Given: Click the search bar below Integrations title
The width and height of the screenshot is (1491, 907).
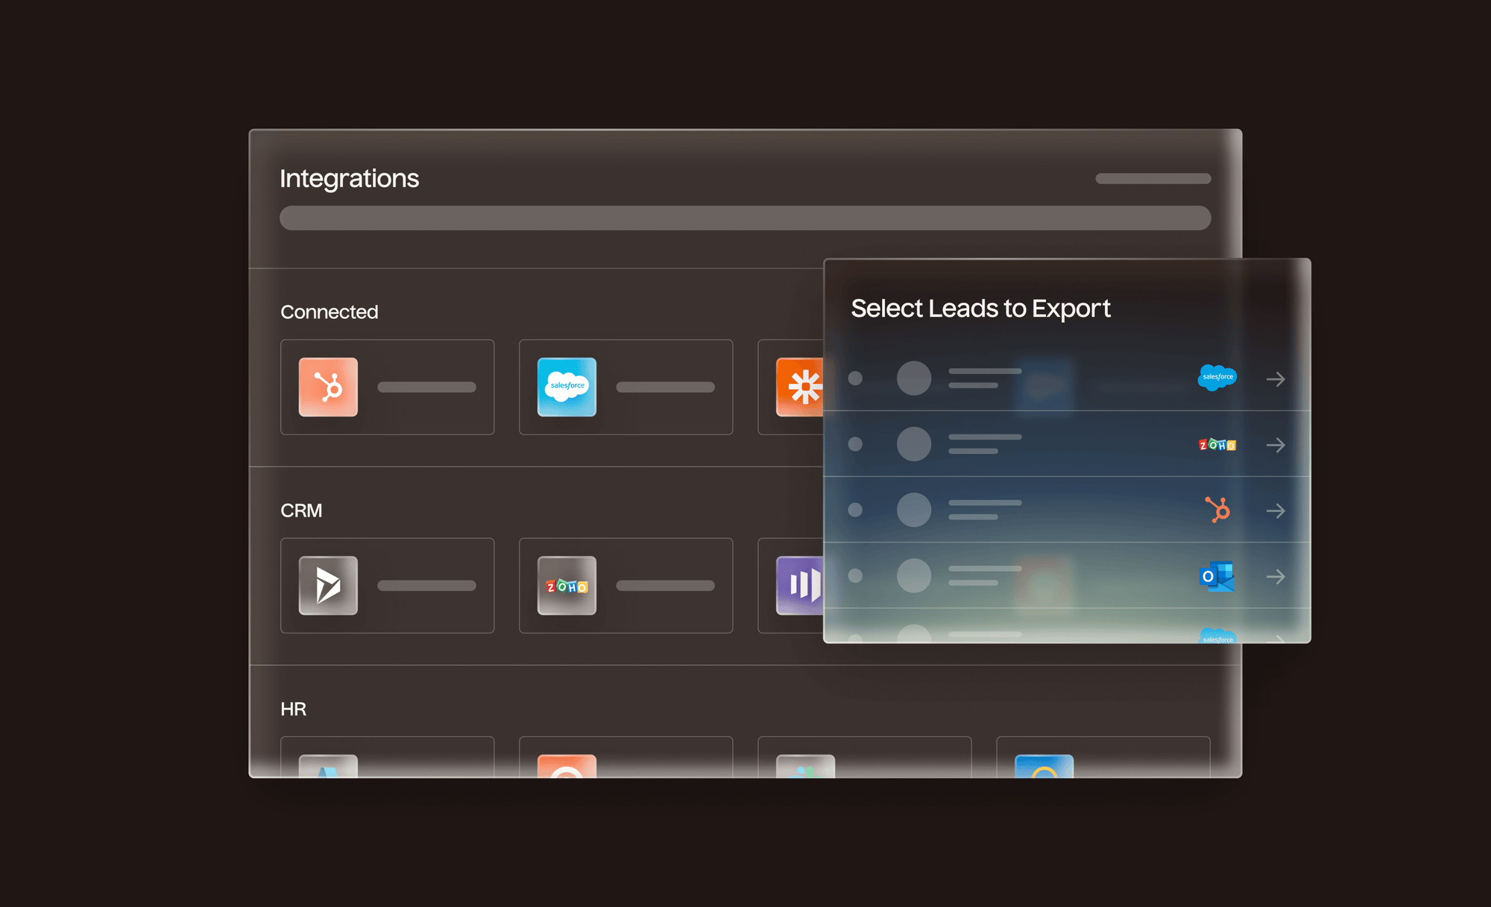Looking at the screenshot, I should pyautogui.click(x=745, y=218).
